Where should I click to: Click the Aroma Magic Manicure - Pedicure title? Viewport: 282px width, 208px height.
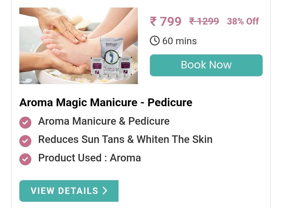(106, 103)
